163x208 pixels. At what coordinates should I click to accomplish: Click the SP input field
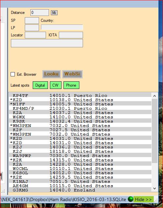(32, 21)
